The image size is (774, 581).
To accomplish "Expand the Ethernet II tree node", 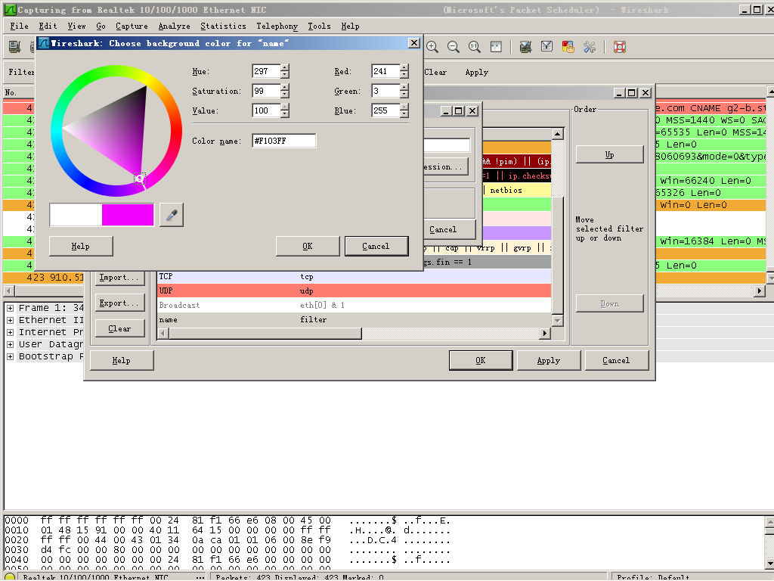I will pos(10,320).
